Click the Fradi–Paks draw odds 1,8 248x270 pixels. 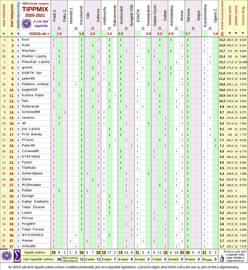point(59,33)
